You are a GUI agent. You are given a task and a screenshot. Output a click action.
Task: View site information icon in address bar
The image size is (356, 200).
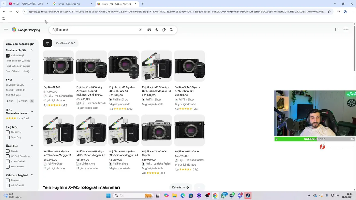(25, 12)
